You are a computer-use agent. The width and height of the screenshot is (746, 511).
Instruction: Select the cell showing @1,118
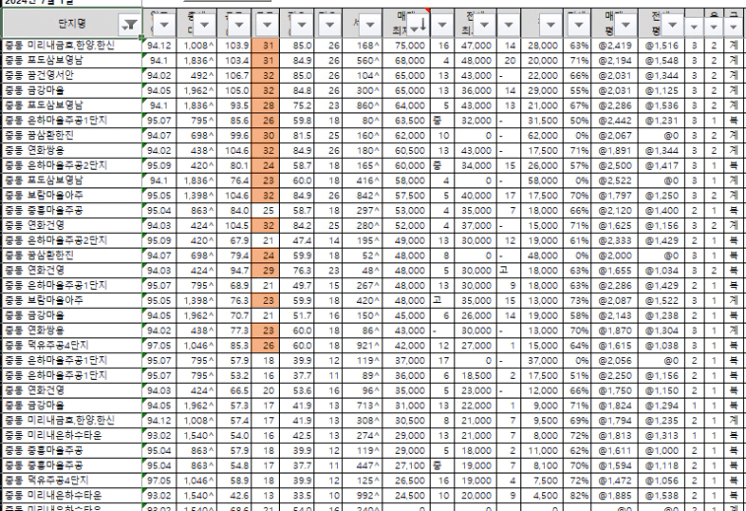[661, 466]
